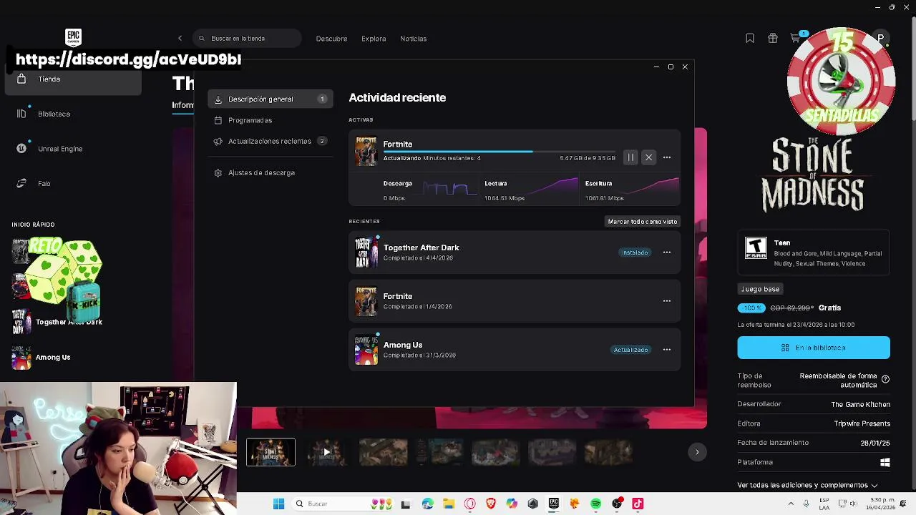Open the Explora store tab
Screen dimensions: 916x515
pos(374,39)
